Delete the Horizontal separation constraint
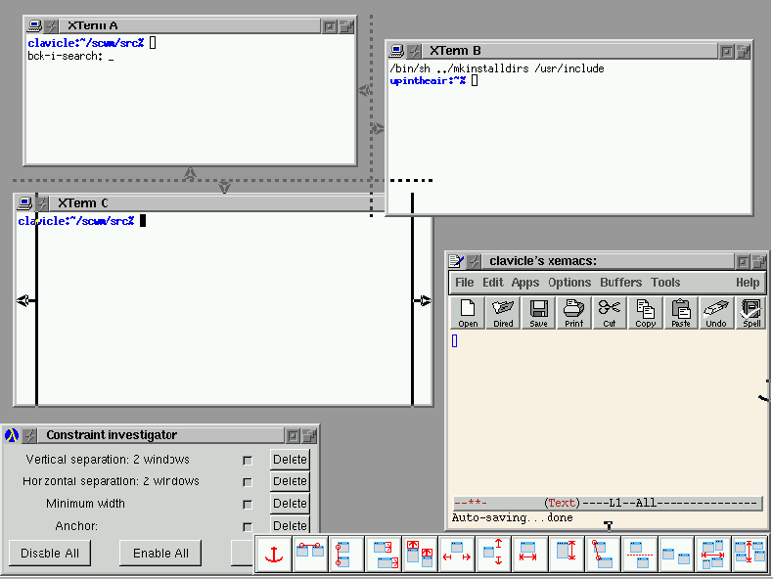 pyautogui.click(x=290, y=481)
